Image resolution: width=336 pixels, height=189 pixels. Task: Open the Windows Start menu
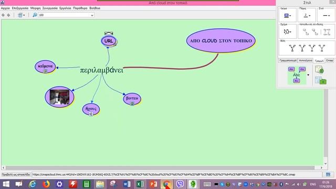pos(6,184)
